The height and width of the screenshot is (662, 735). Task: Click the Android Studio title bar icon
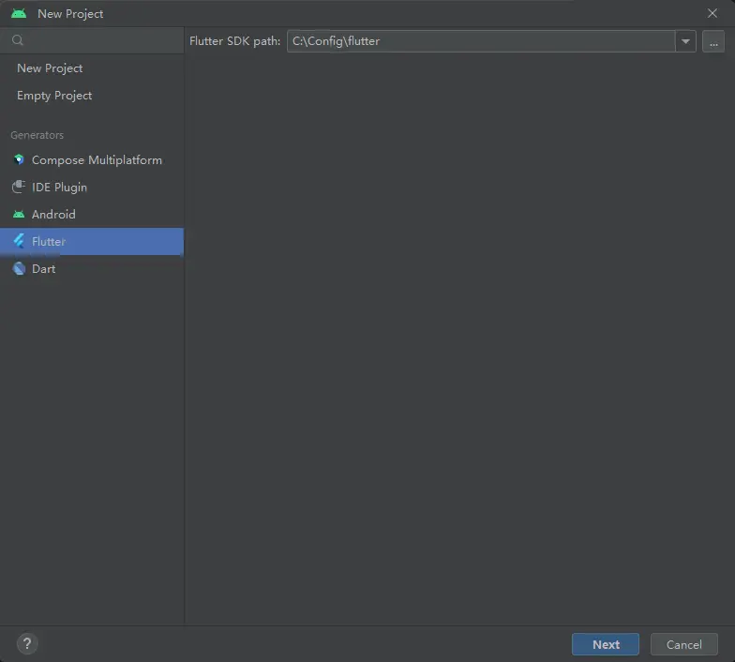click(x=19, y=13)
